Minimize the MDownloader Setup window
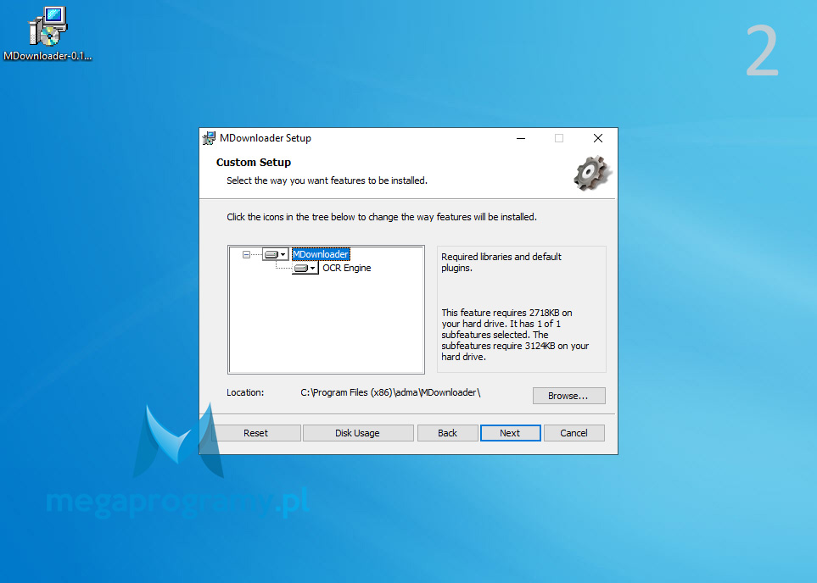This screenshot has width=817, height=583. pos(521,138)
